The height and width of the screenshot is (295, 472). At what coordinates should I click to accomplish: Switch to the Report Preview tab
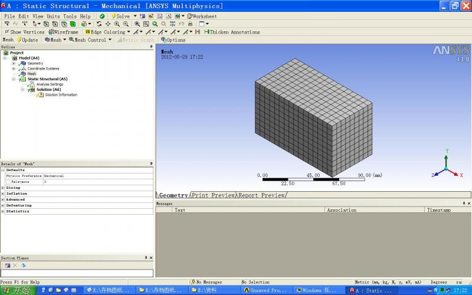[262, 195]
